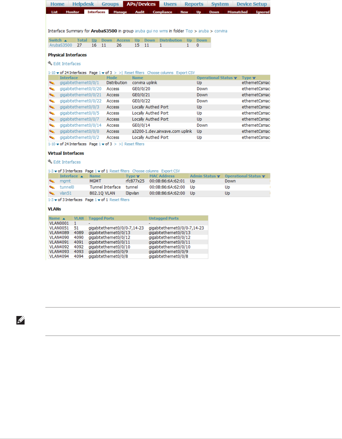Open the 1-10 rows dropdown above physical table

click(x=54, y=73)
